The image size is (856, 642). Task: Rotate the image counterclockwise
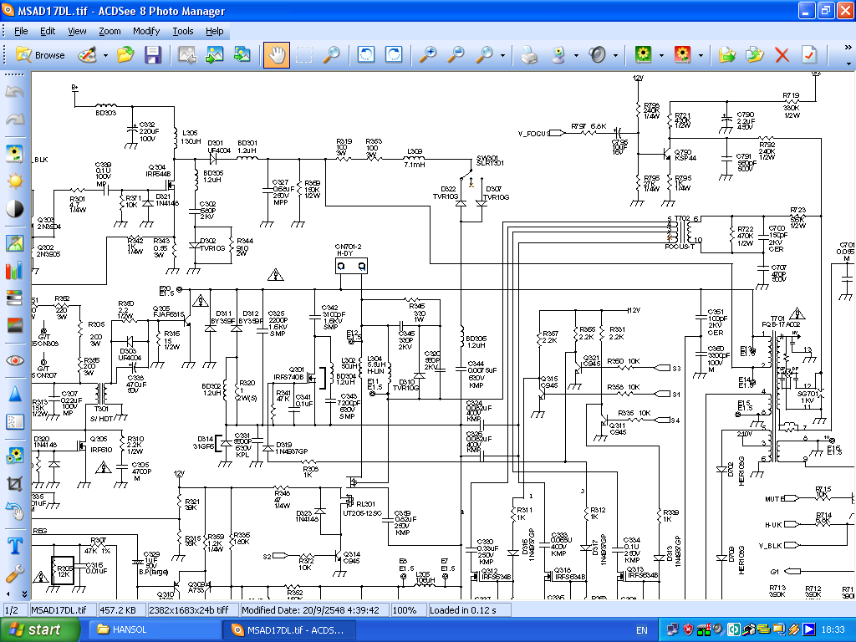(366, 55)
